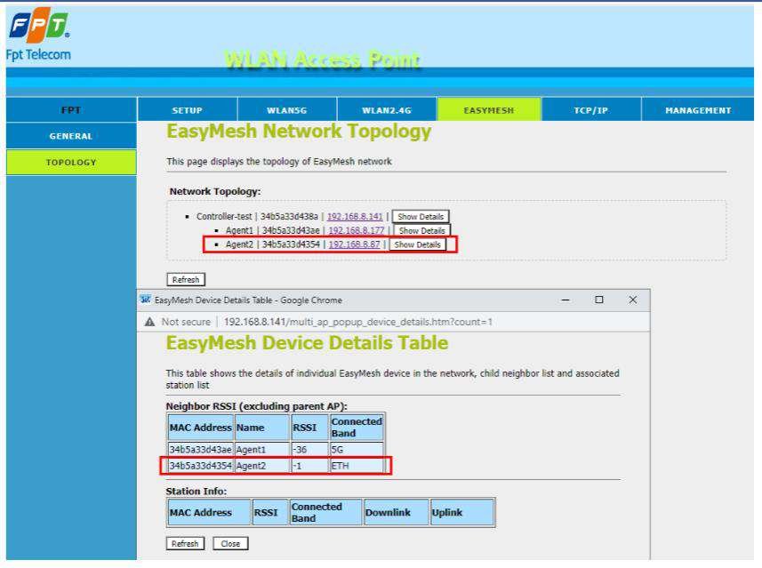The width and height of the screenshot is (762, 568).
Task: Click MAC 34b5a33d4354 in Neighbor RSSI table
Action: (200, 466)
